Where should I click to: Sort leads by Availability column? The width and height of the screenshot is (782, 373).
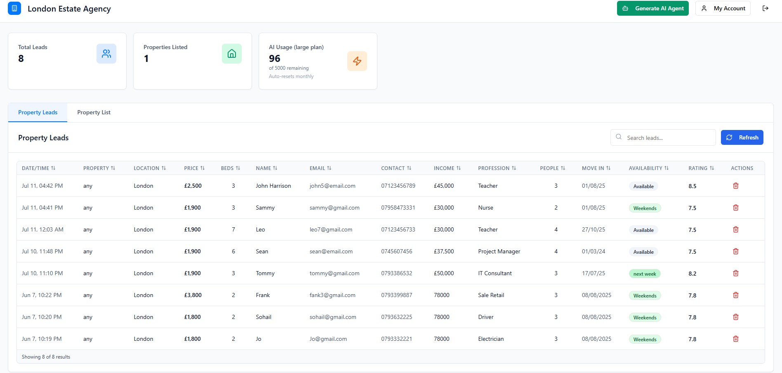649,168
